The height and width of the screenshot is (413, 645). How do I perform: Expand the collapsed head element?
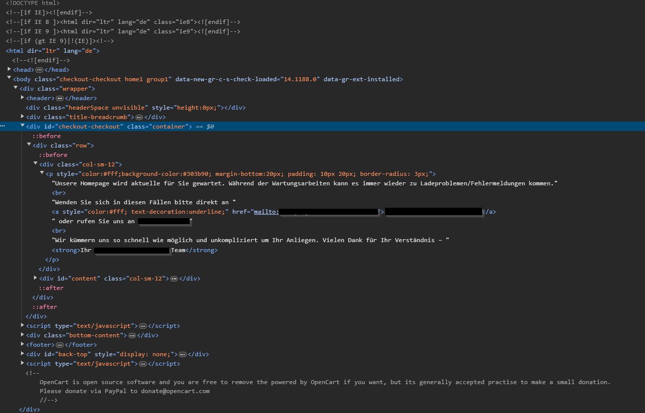pos(9,69)
